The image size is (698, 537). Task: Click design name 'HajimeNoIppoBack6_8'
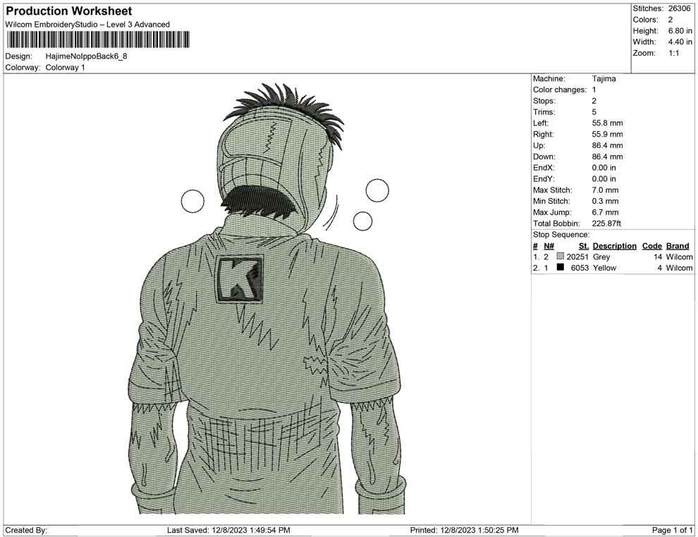point(86,56)
